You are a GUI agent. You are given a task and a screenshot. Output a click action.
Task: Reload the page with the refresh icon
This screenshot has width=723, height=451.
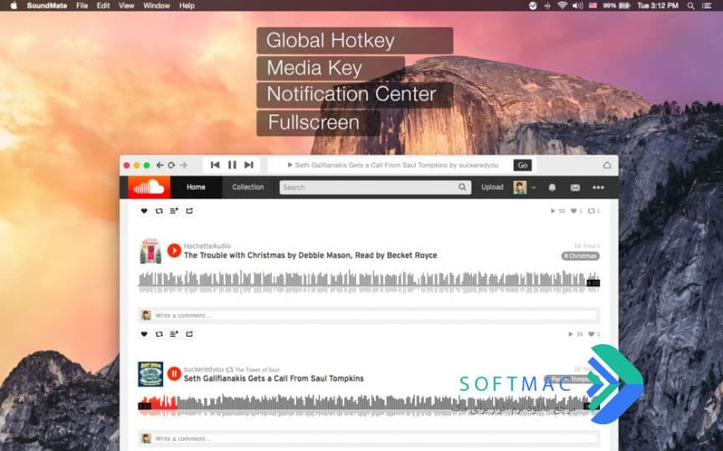pos(171,165)
